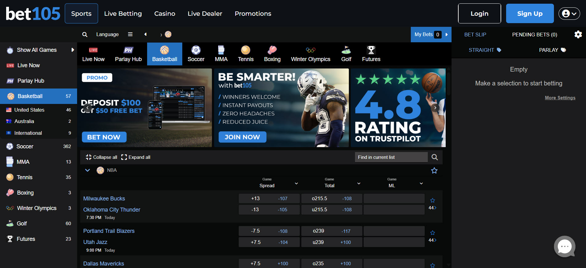
Task: Show the next promo banner
Action: click(435, 108)
